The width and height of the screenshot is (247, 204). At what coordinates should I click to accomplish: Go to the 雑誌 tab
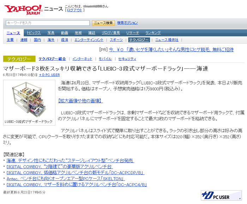point(92,33)
